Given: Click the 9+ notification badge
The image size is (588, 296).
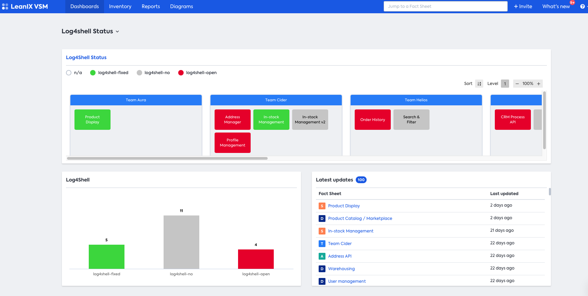Looking at the screenshot, I should click(x=572, y=3).
